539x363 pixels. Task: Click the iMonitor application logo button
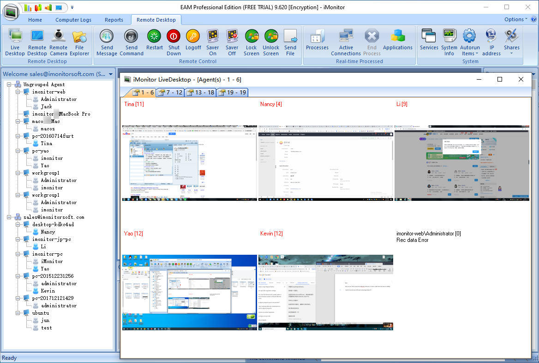[x=11, y=12]
